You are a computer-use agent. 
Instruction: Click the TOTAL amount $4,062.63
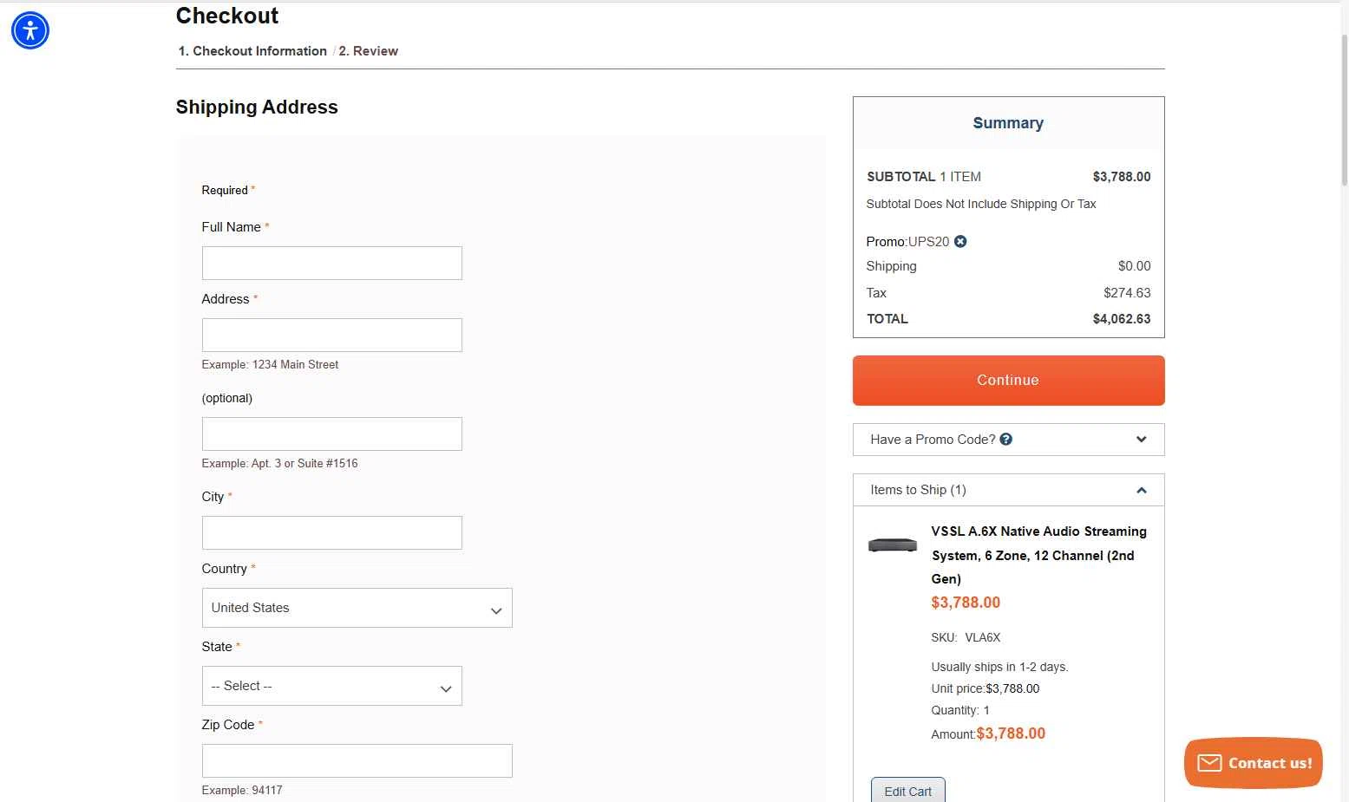pyautogui.click(x=1122, y=319)
